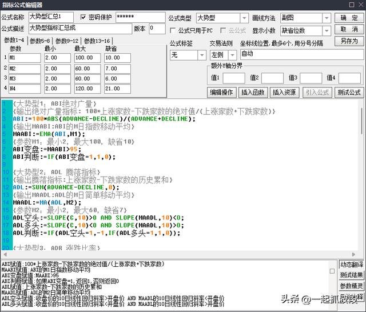
Task: Click code line ABI:=100*ABS(ADVANCE-DECLINE)
Action: tap(104, 119)
